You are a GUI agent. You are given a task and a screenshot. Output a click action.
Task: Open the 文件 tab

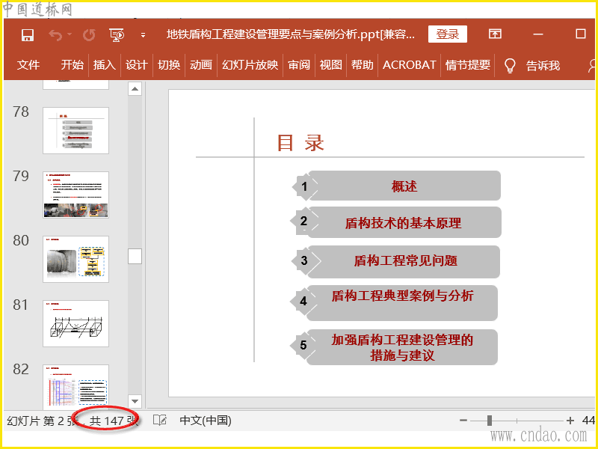(x=28, y=65)
